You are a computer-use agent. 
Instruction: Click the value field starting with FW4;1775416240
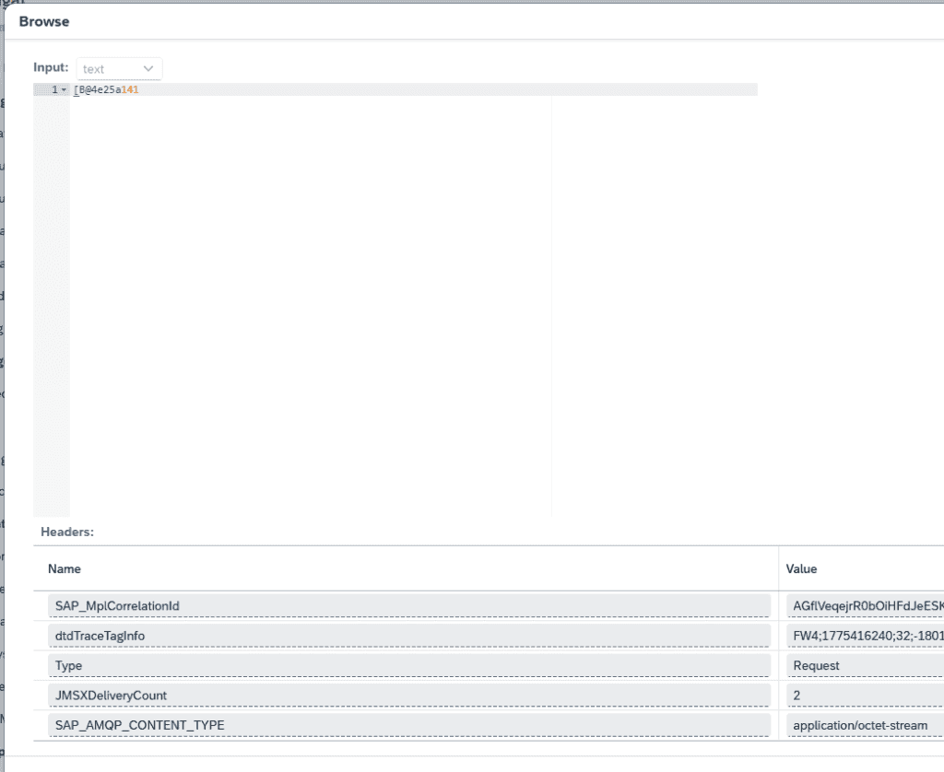point(865,636)
